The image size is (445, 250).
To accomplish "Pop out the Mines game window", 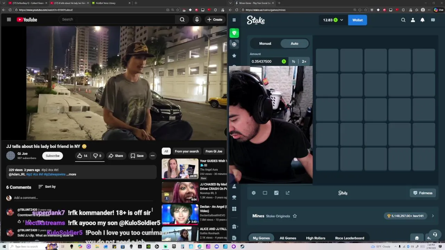I will [x=288, y=193].
